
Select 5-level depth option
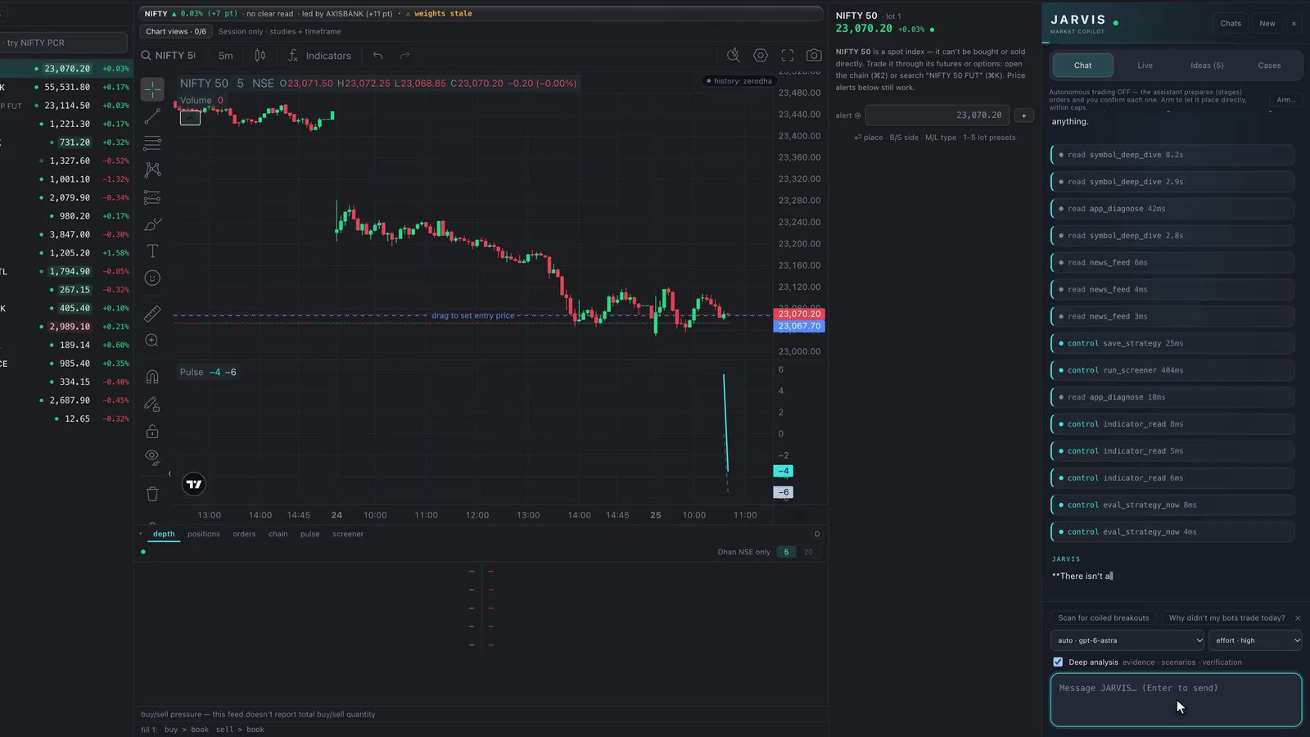[x=786, y=552]
